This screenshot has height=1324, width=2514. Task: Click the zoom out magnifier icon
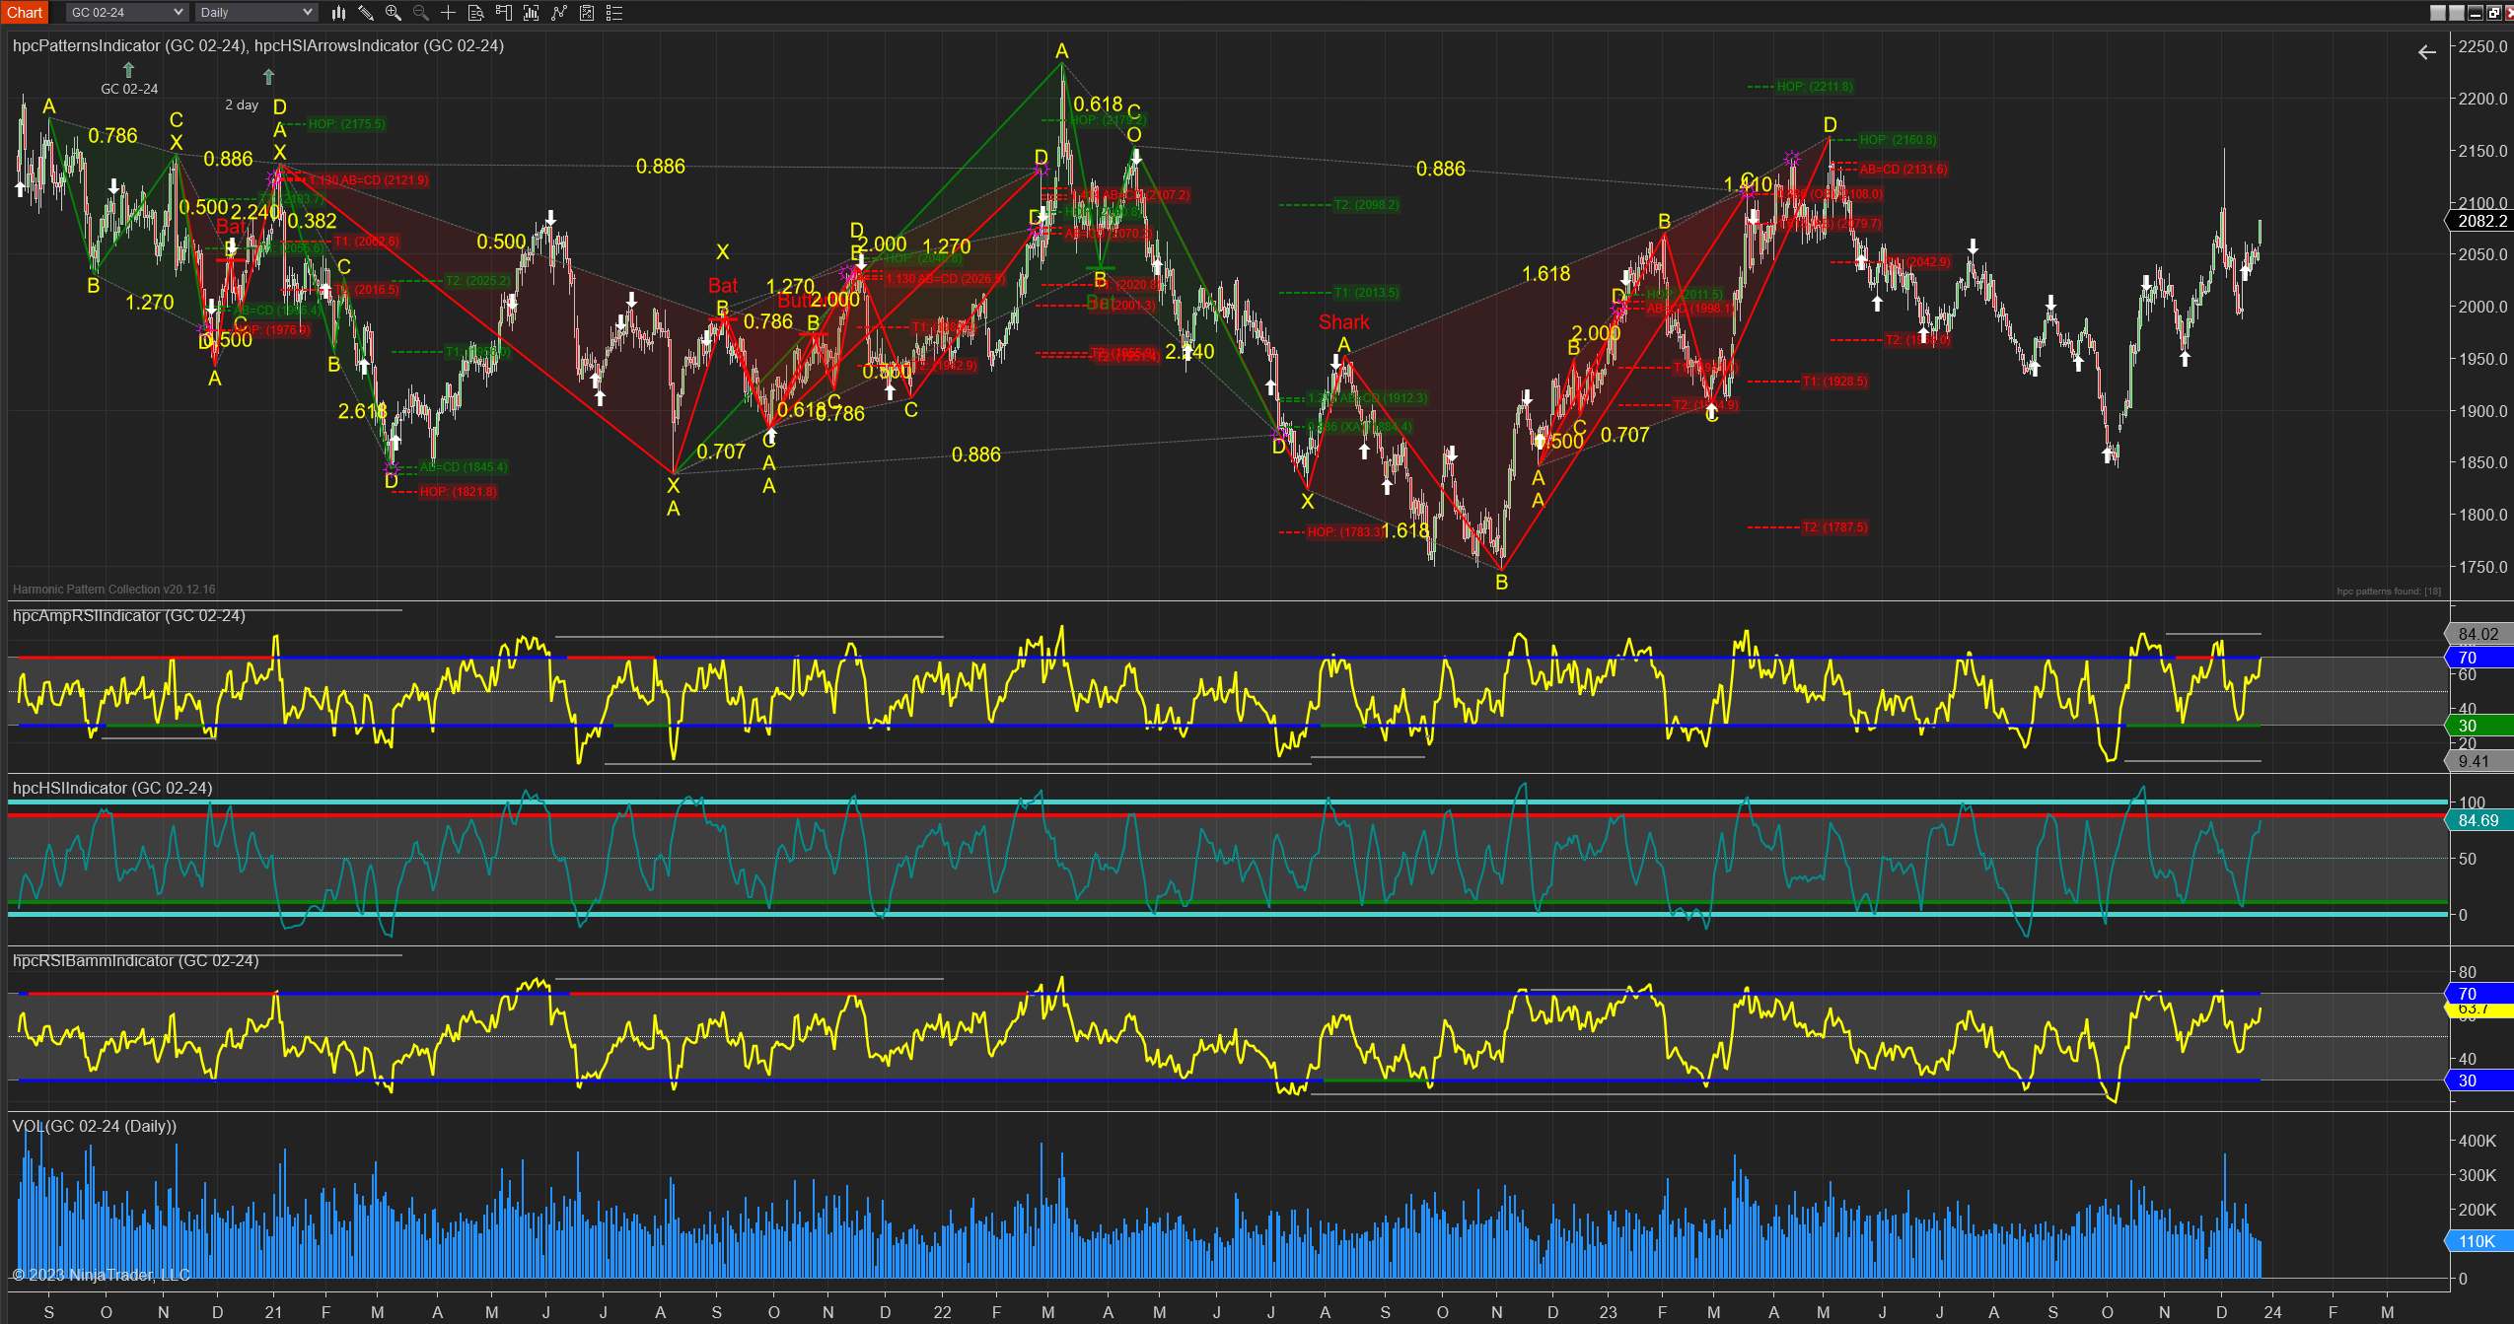(420, 13)
